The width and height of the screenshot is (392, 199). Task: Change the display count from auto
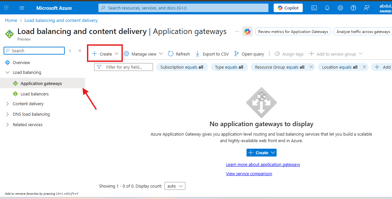[175, 186]
